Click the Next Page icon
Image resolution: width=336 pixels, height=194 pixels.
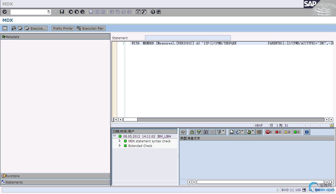click(x=123, y=12)
